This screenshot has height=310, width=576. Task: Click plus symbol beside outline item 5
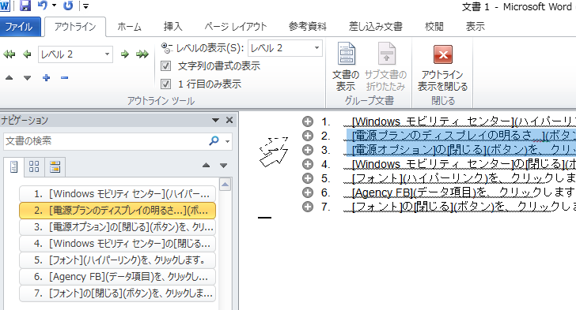tap(308, 178)
